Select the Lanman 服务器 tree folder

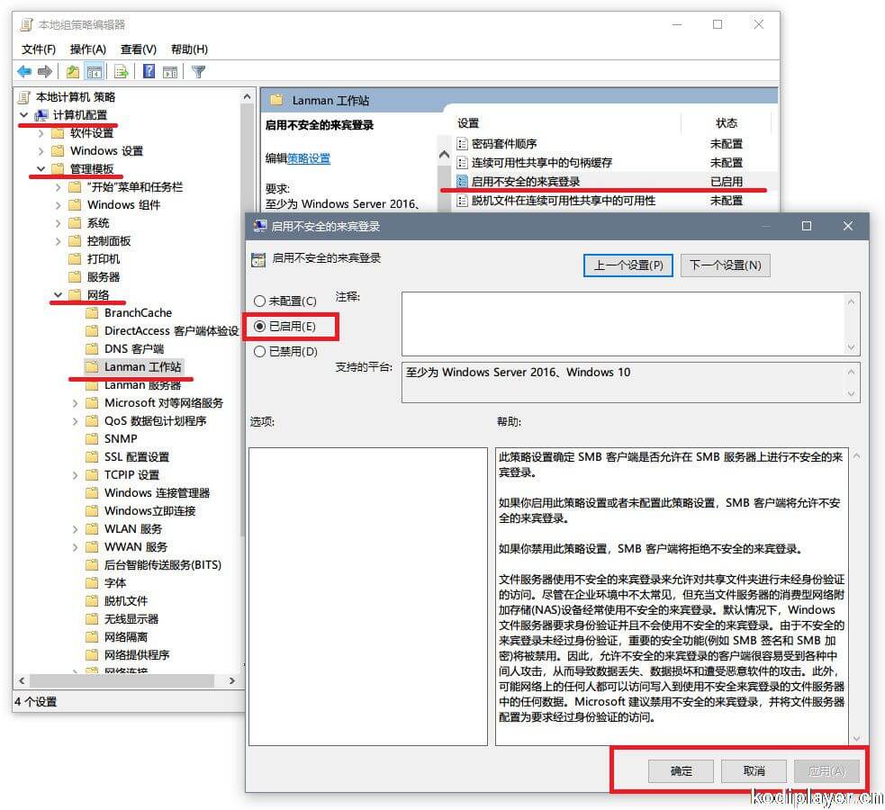(x=142, y=385)
